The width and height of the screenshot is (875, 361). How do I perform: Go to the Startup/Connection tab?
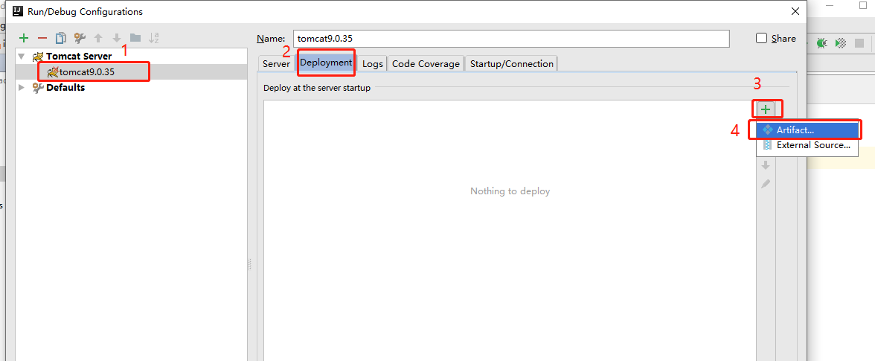tap(511, 64)
